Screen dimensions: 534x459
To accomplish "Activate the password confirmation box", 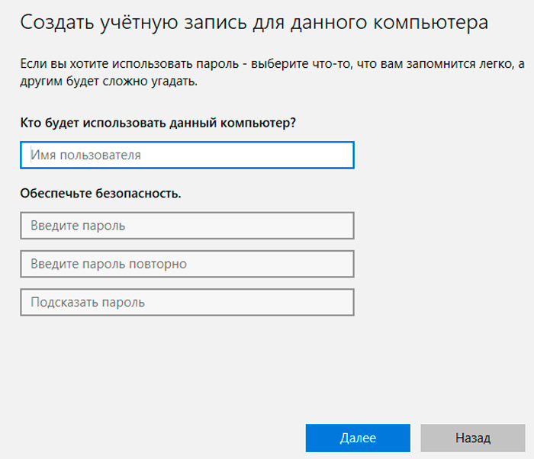I will pos(187,264).
